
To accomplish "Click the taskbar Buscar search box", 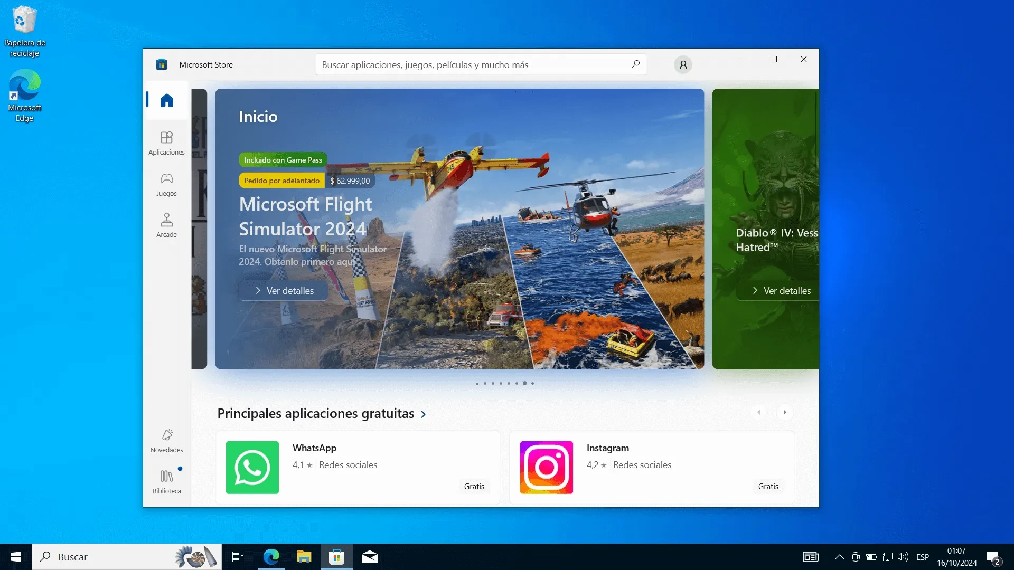I will pos(127,557).
